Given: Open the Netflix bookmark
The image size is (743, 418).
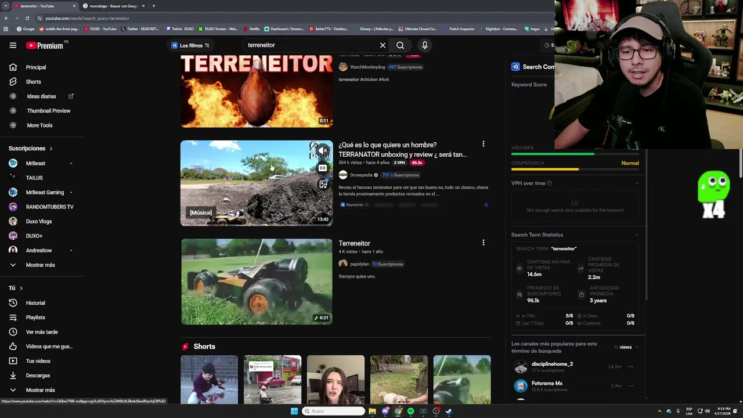Looking at the screenshot, I should coord(252,28).
